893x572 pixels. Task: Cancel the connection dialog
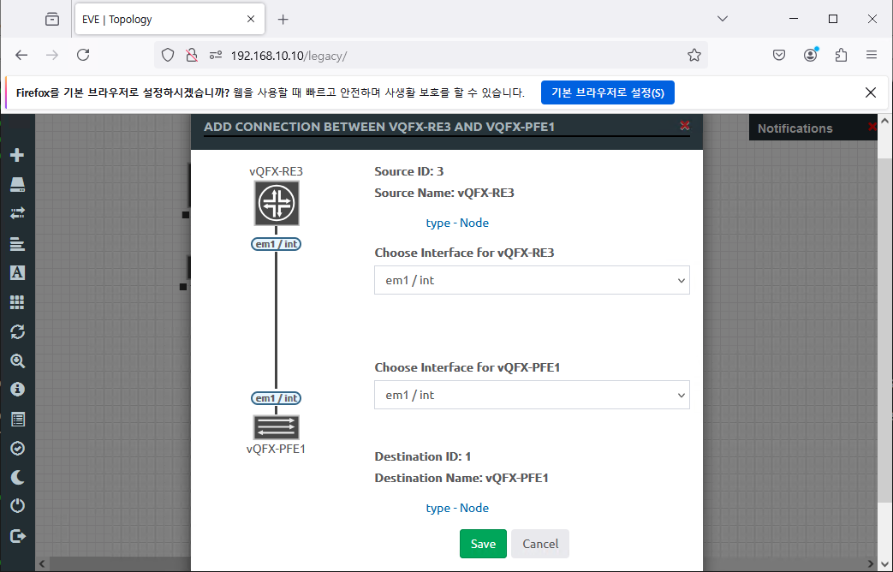point(540,544)
